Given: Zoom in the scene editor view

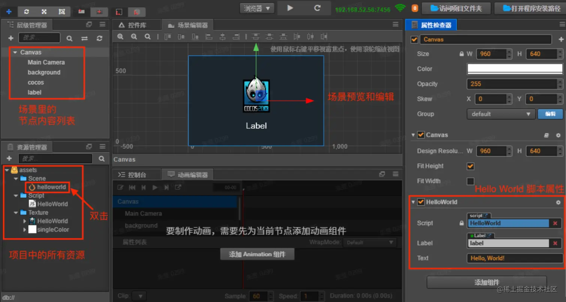Looking at the screenshot, I should (x=121, y=37).
